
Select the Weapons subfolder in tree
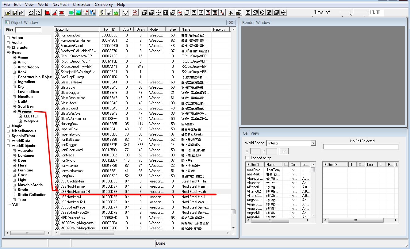click(31, 121)
